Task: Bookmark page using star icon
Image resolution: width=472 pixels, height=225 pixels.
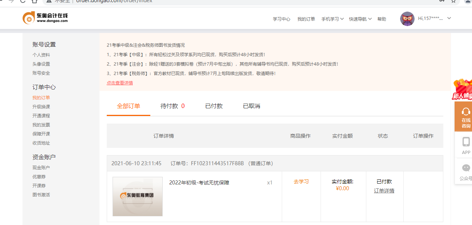Action: (x=453, y=1)
